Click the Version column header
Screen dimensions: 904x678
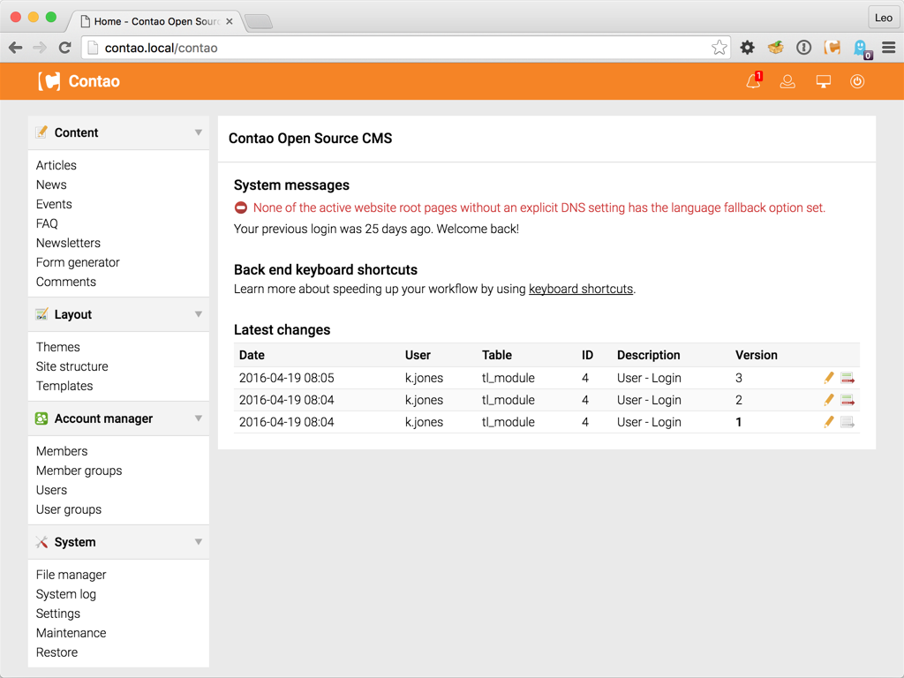pyautogui.click(x=757, y=355)
